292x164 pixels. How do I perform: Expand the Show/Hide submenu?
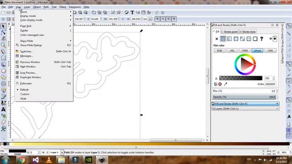point(44,41)
